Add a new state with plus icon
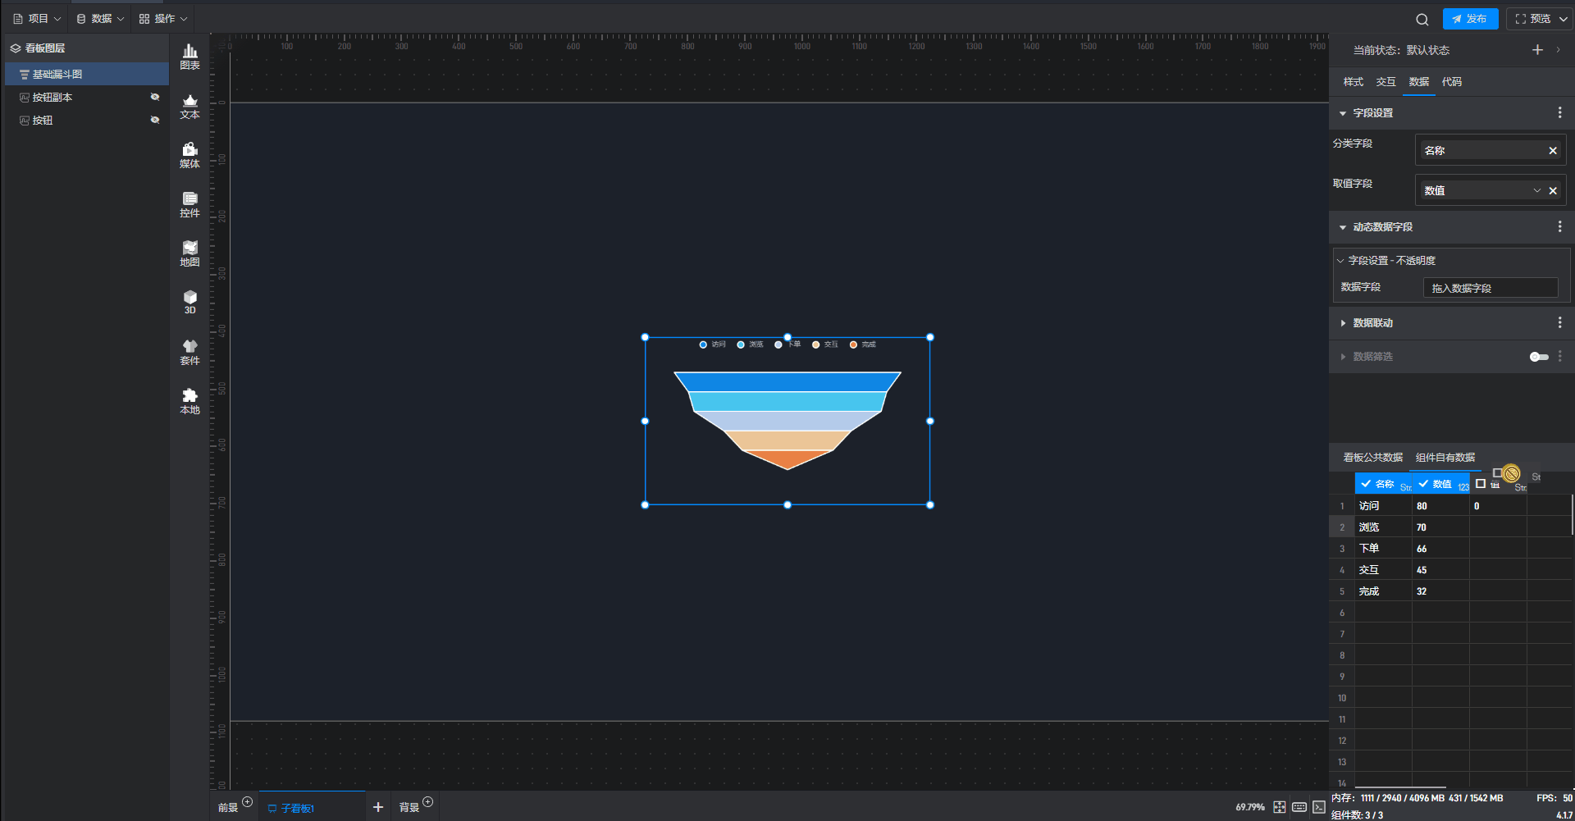This screenshot has width=1575, height=821. [x=1537, y=50]
